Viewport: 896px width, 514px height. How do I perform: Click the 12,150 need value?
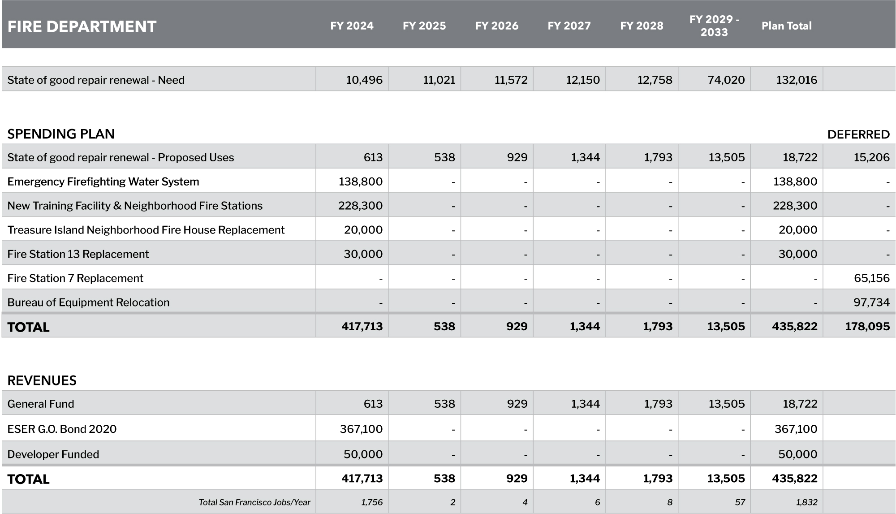click(583, 80)
